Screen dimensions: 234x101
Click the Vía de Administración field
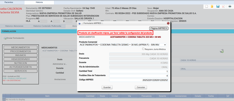click(139, 67)
